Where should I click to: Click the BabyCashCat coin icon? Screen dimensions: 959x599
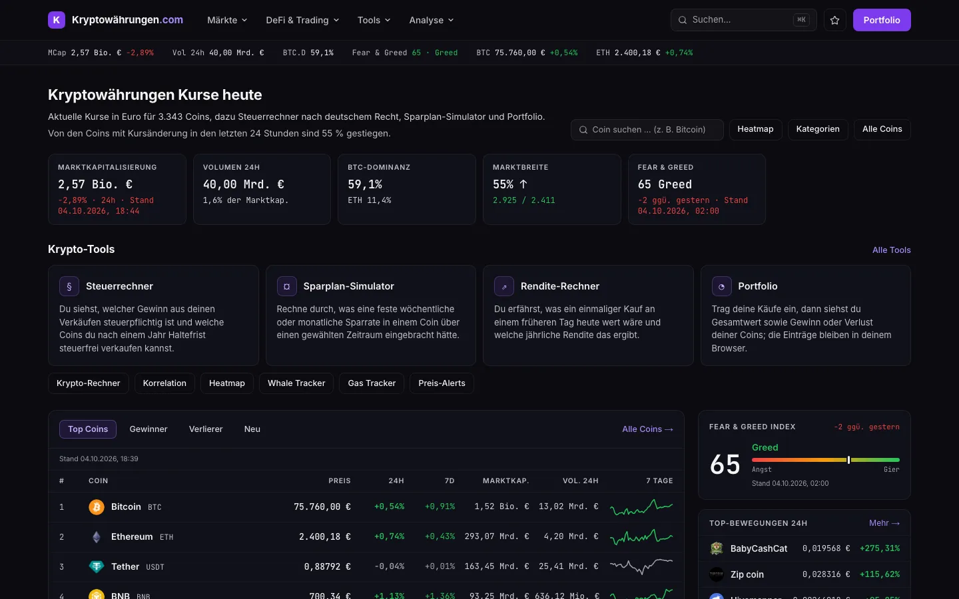[x=717, y=548]
